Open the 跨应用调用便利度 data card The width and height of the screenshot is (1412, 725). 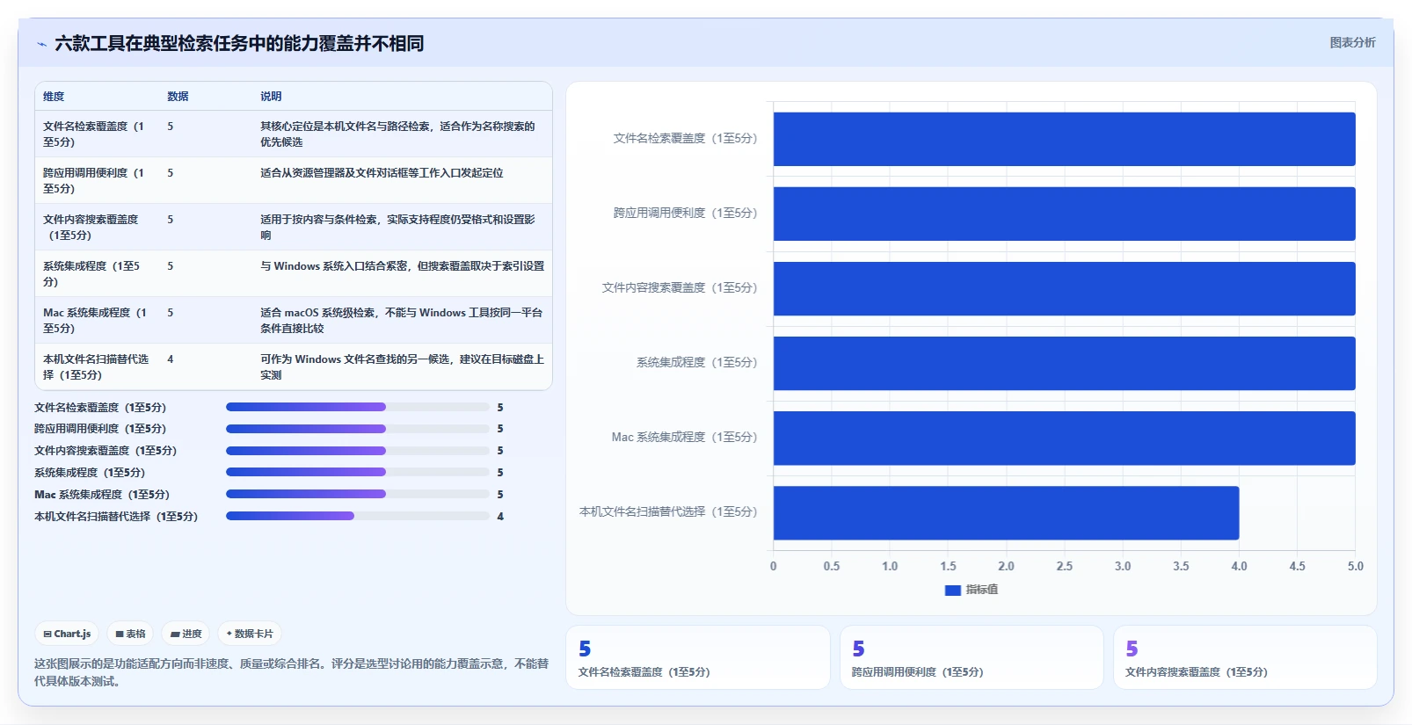tap(972, 657)
